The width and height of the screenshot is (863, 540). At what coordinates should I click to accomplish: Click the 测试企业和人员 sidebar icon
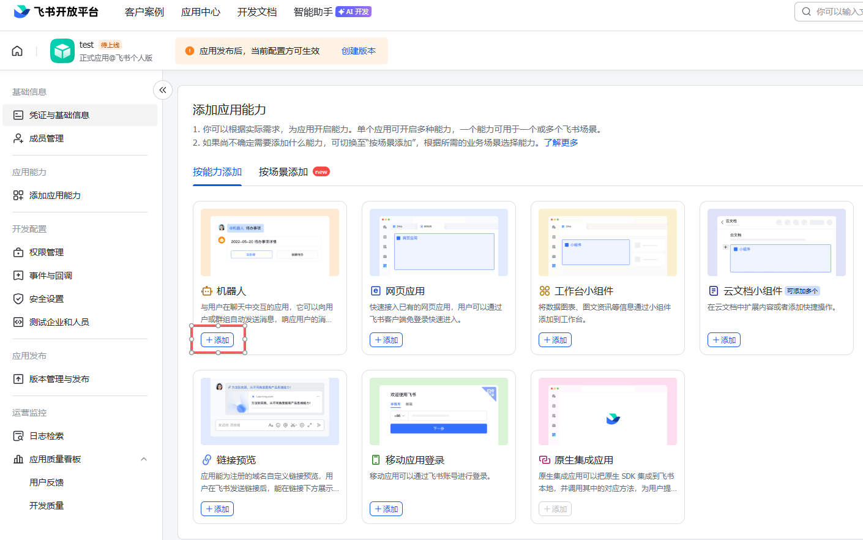click(18, 322)
